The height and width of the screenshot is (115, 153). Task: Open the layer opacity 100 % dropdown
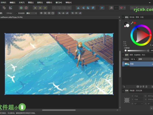click(x=134, y=59)
